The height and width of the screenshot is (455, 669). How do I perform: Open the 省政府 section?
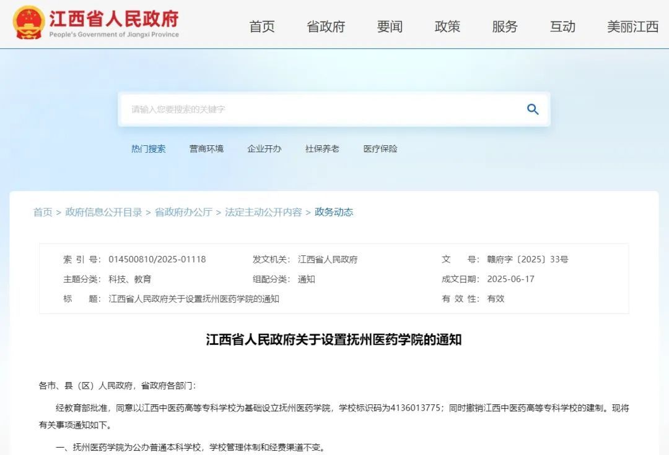pos(325,27)
